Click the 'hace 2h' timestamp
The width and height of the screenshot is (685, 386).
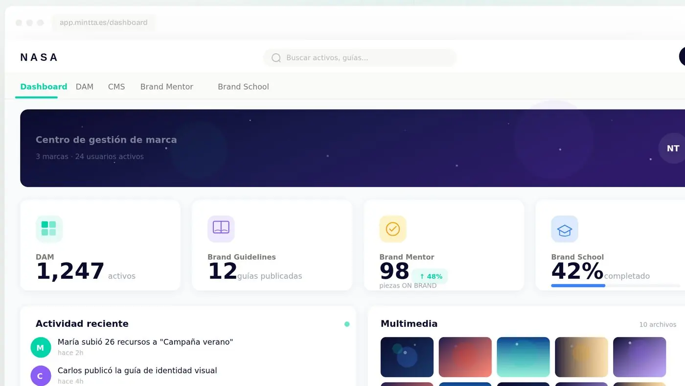click(70, 353)
